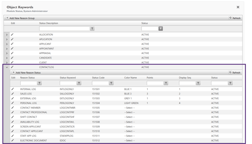Select the GREY 1 color name cell
Viewport: 252px width, 144px height.
click(128, 98)
